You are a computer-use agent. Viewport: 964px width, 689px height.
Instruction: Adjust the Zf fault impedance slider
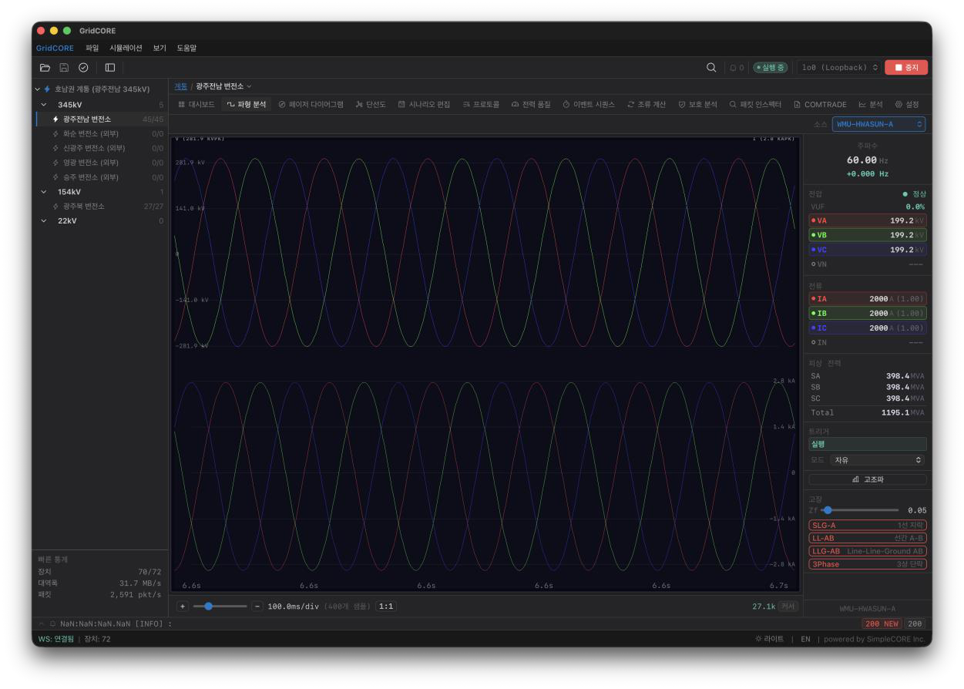(861, 510)
